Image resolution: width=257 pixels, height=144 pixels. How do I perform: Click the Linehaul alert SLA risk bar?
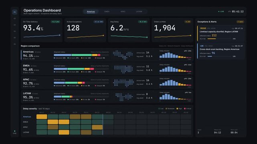pyautogui.click(x=219, y=39)
